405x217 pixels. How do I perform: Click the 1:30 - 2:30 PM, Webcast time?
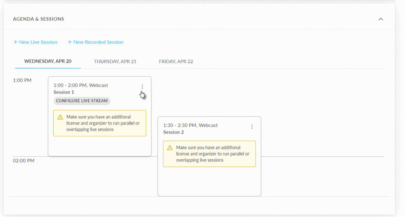tap(190, 125)
